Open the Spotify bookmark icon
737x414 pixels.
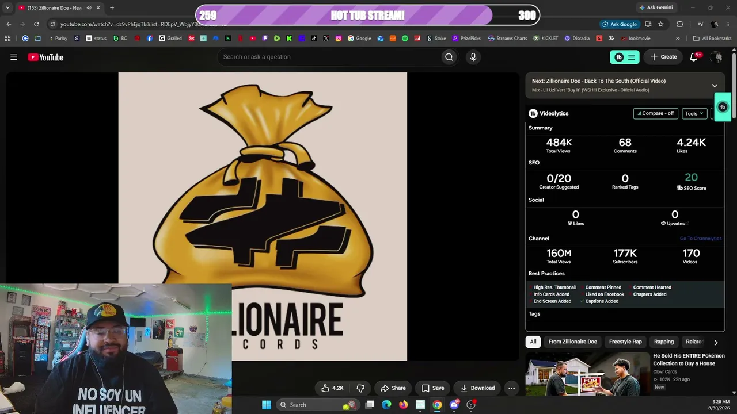coord(405,39)
